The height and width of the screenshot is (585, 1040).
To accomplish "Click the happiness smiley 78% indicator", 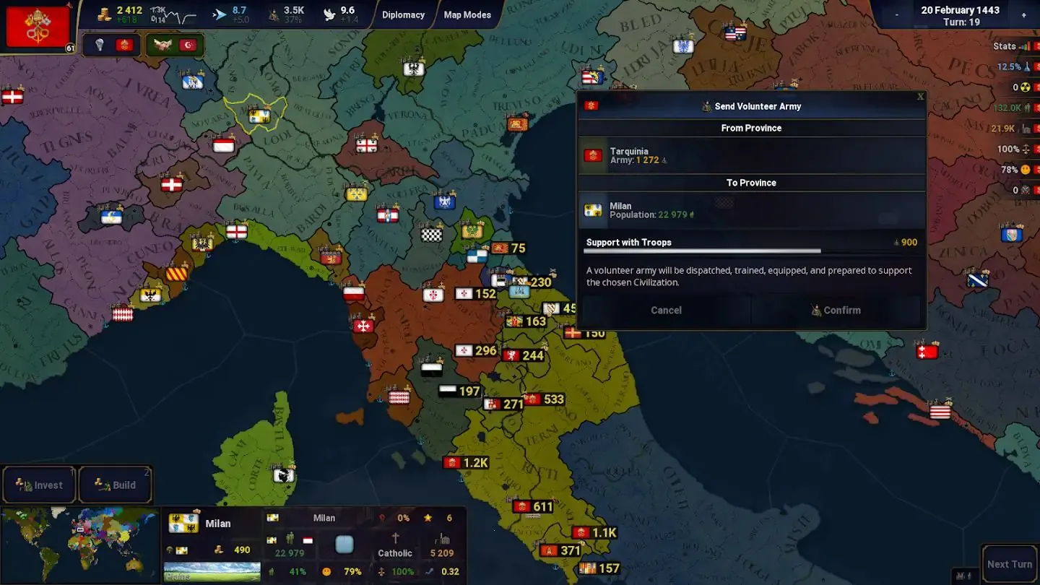I will 1024,170.
